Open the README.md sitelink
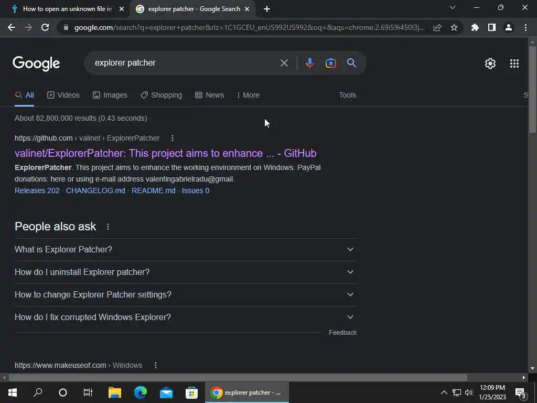Image resolution: width=537 pixels, height=403 pixels. pos(154,190)
